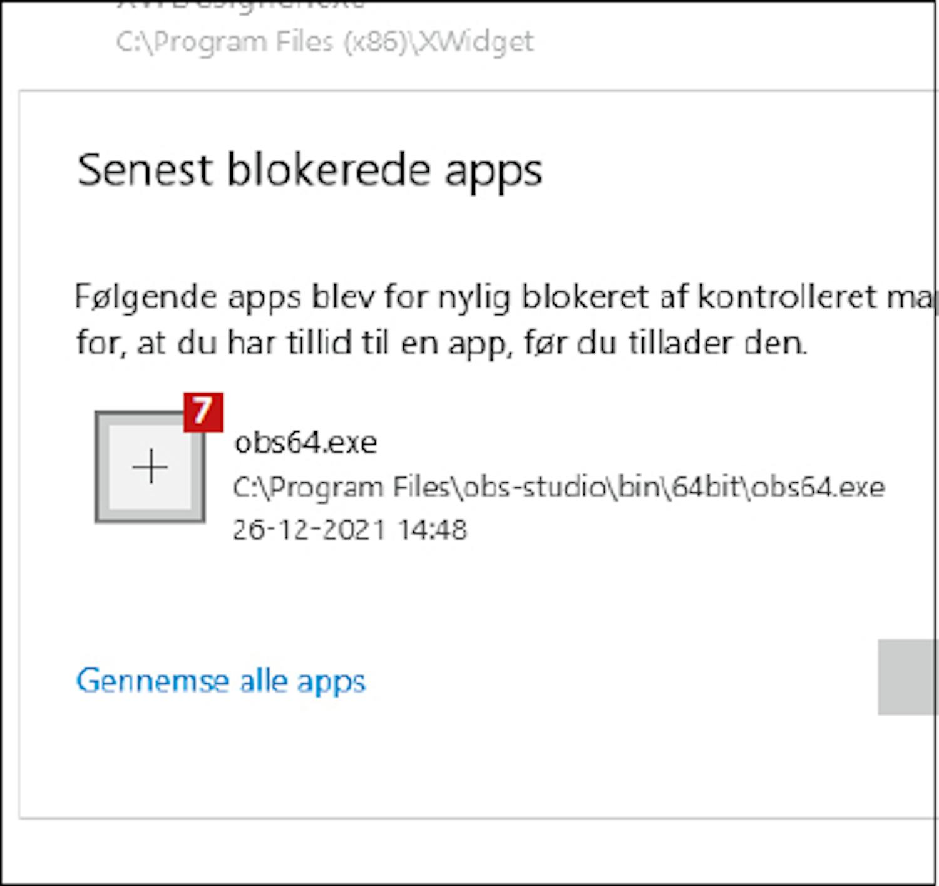Open the Gennemse alle apps link
Image resolution: width=939 pixels, height=886 pixels.
[x=220, y=681]
